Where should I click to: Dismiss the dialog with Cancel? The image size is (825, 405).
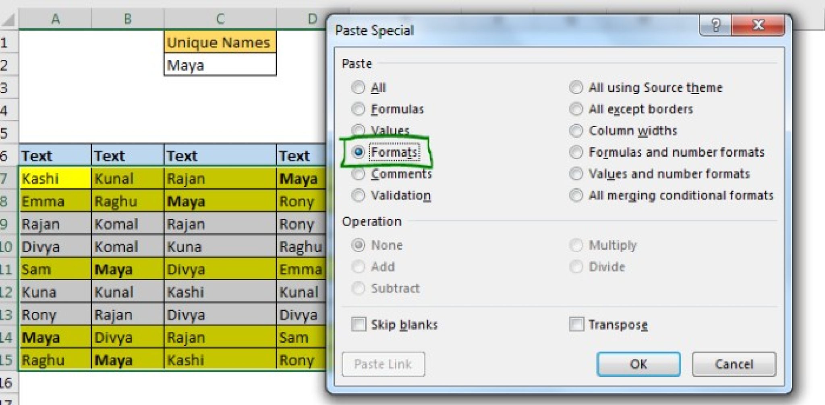coord(734,364)
